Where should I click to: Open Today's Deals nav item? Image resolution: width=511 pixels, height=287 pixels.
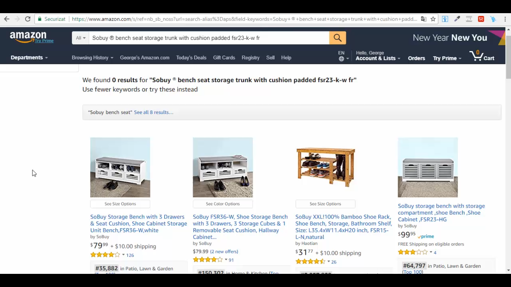pyautogui.click(x=191, y=57)
